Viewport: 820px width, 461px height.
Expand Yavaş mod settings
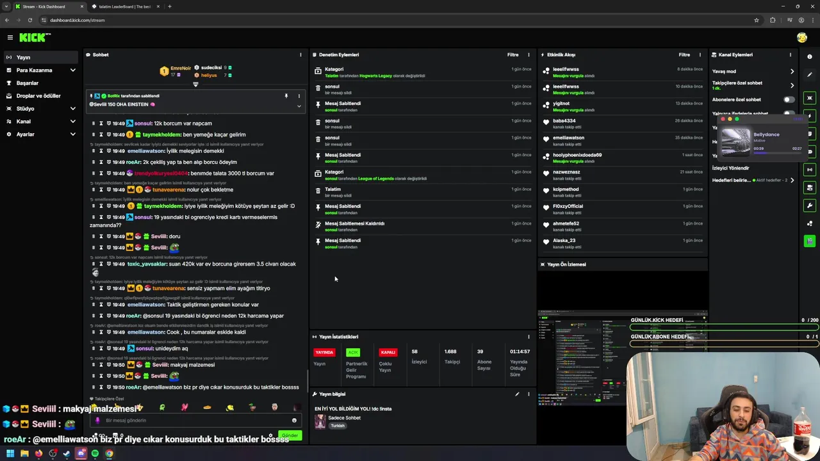click(x=792, y=72)
